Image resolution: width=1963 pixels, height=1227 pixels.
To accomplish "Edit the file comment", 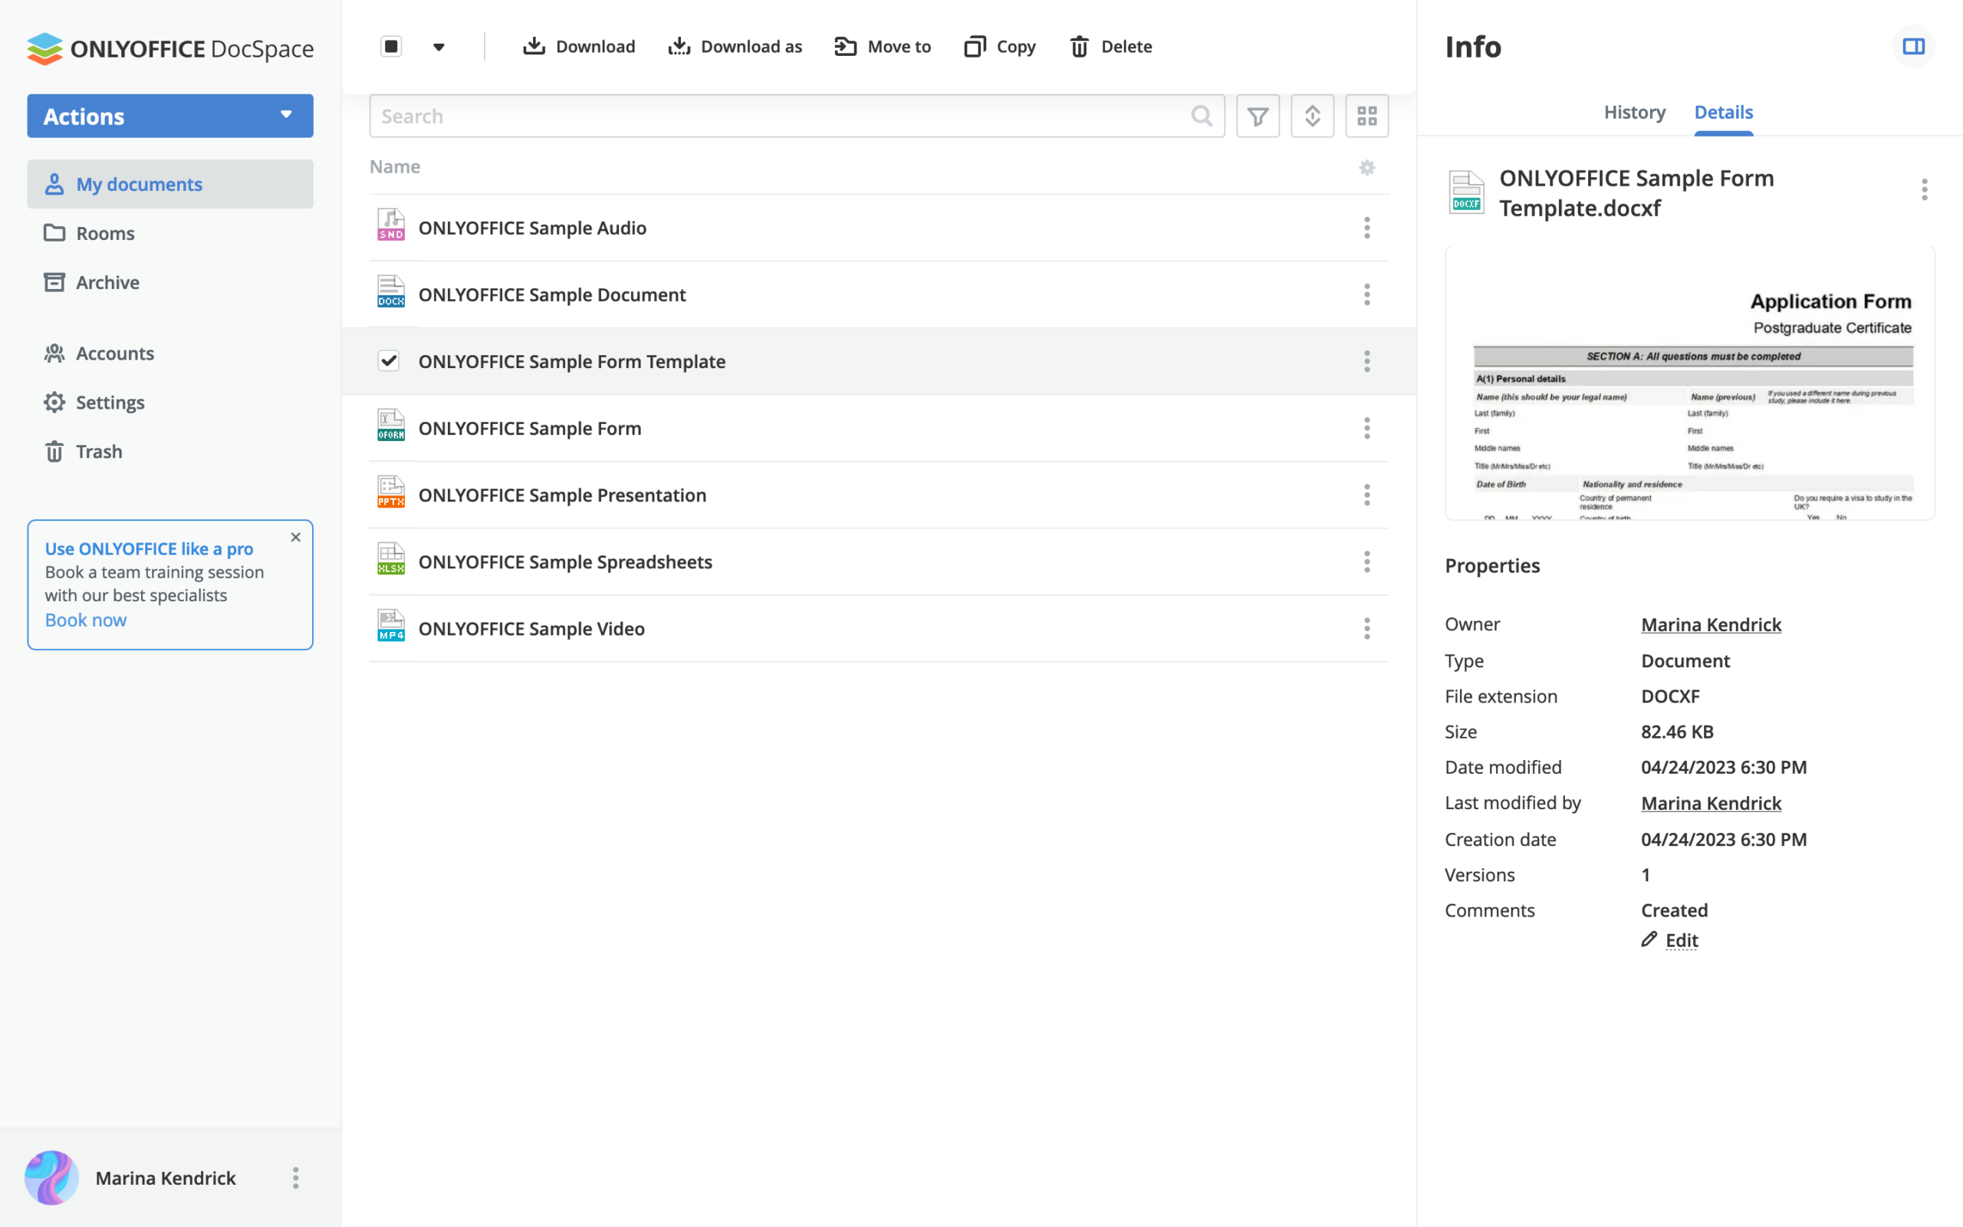I will [x=1670, y=939].
